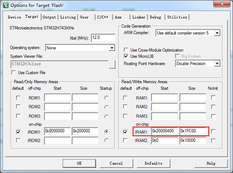Click the IROM1 Start field 0x8000000
233x173 pixels.
click(57, 131)
